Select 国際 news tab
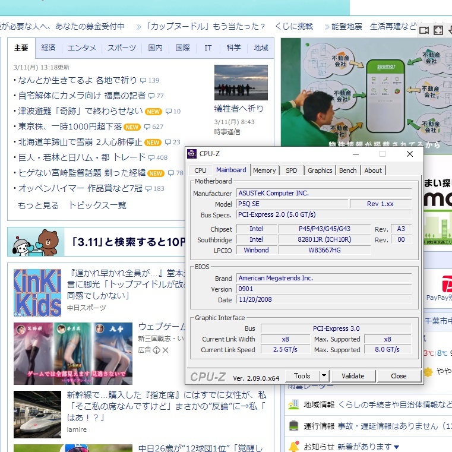The image size is (452, 452). coord(183,48)
